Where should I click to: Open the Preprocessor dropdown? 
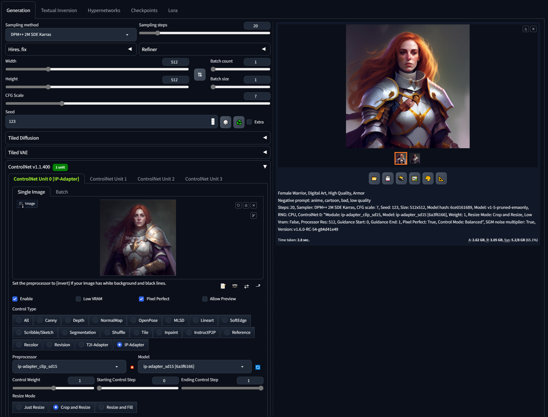69,367
